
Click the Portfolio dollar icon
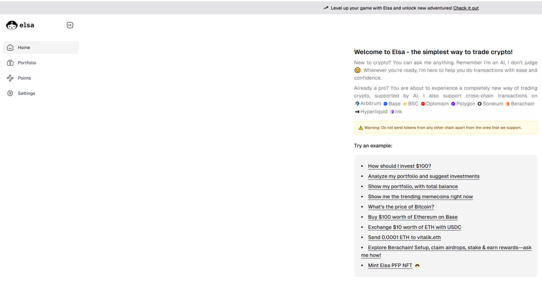click(x=10, y=63)
